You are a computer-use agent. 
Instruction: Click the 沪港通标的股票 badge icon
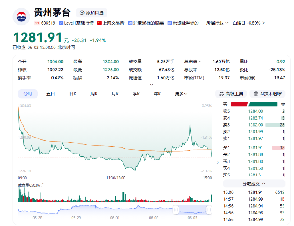pyautogui.click(x=130, y=23)
